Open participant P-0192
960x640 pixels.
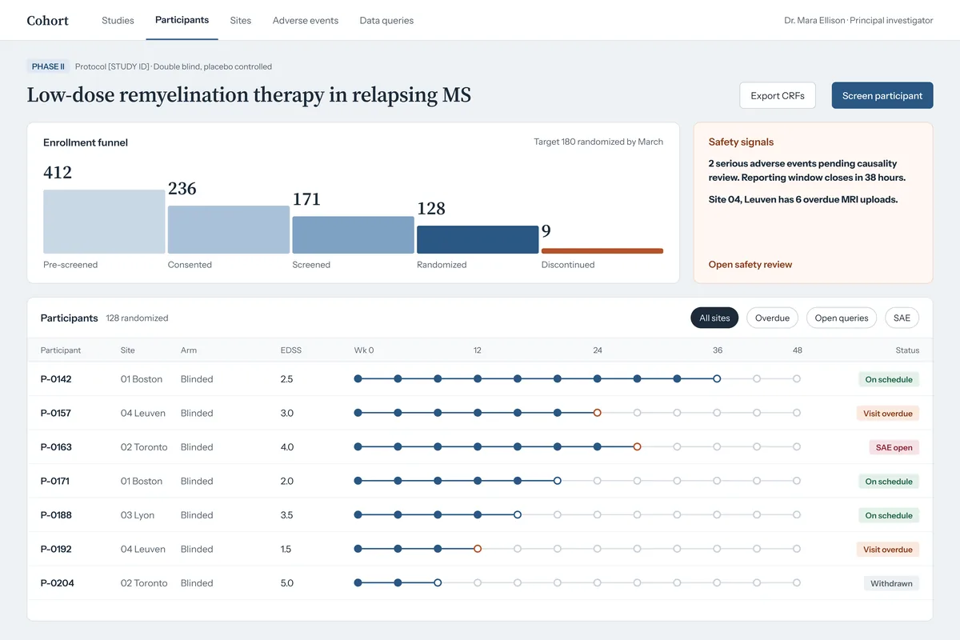tap(56, 549)
